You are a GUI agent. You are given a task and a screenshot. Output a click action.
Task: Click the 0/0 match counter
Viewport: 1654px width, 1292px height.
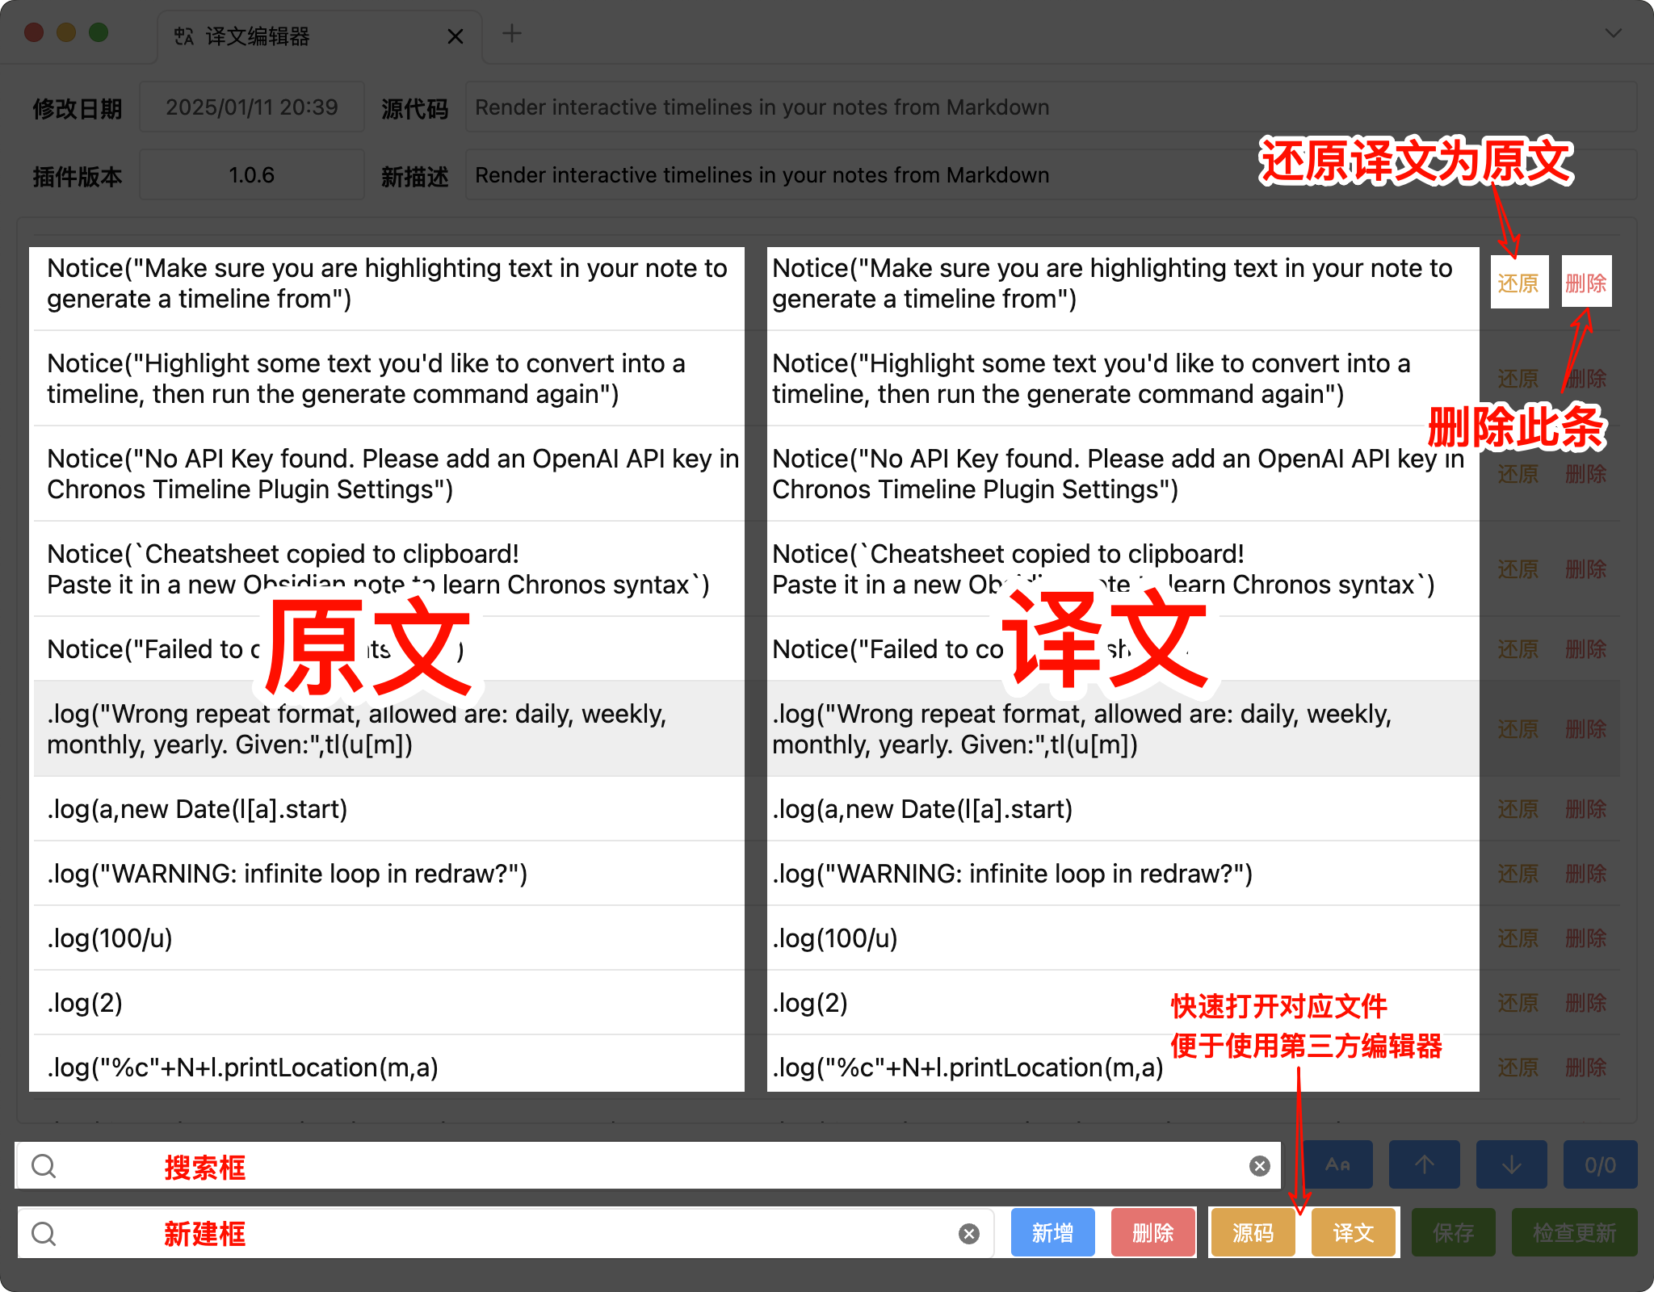coord(1600,1164)
